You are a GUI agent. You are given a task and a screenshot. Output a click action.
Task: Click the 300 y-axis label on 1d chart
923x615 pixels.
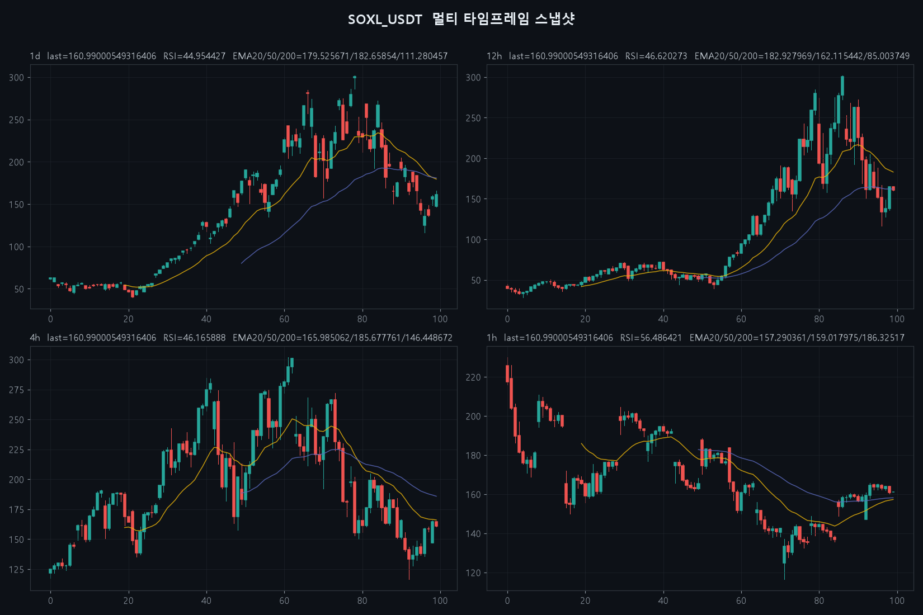[16, 78]
